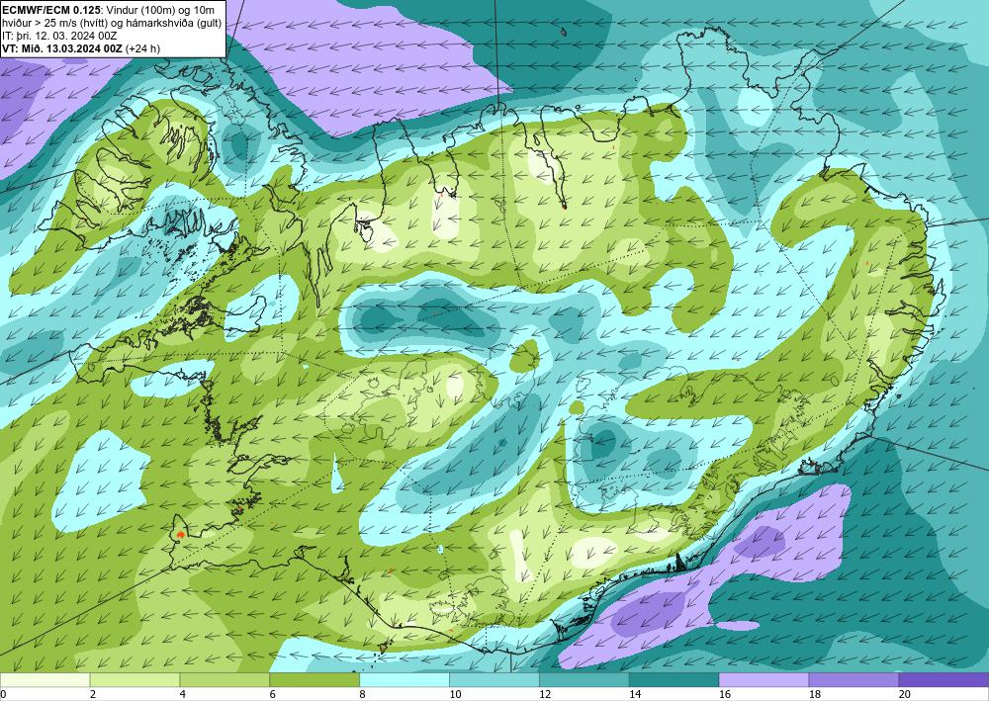Click the legend label "16"

(725, 695)
